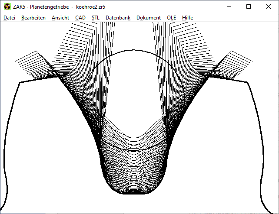Viewport: 279px width, 214px height.
Task: Click the koehroe2.zr5 title bar text
Action: point(90,6)
